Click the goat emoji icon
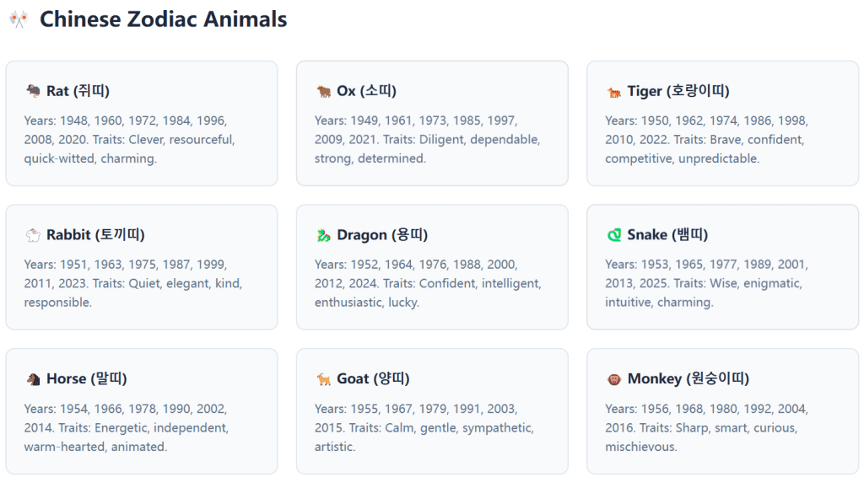Image resolution: width=864 pixels, height=477 pixels. 323,379
